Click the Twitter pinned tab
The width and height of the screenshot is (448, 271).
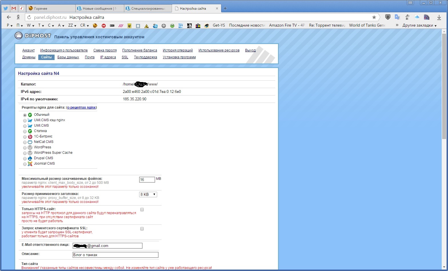[x=6, y=8]
